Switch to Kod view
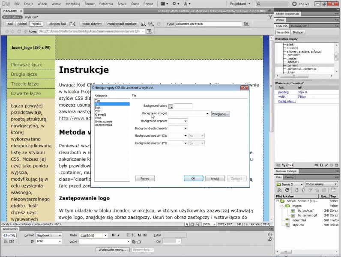The width and height of the screenshot is (341, 257). [x=10, y=24]
